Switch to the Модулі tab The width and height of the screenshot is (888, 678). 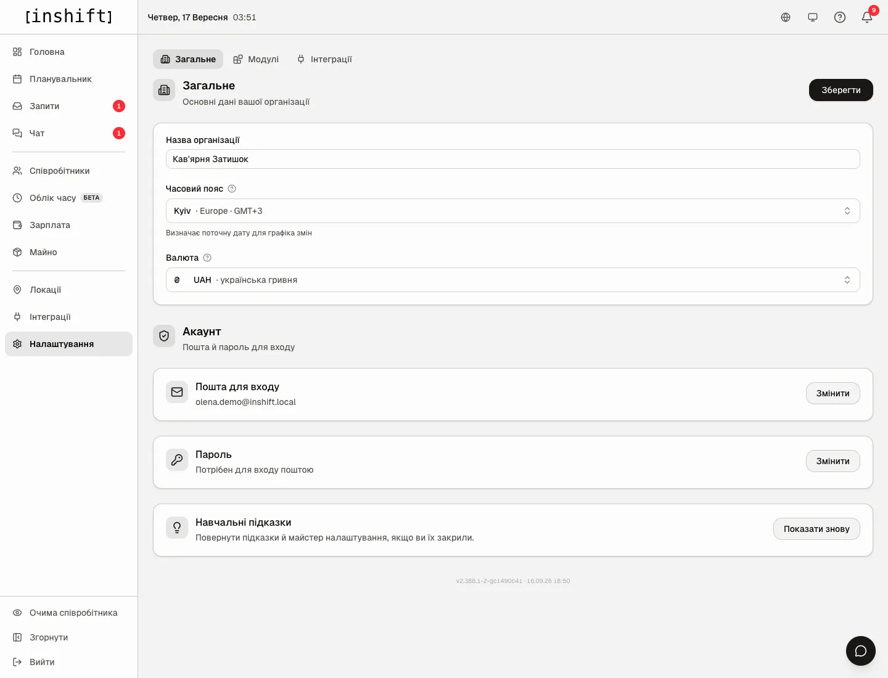click(x=256, y=59)
